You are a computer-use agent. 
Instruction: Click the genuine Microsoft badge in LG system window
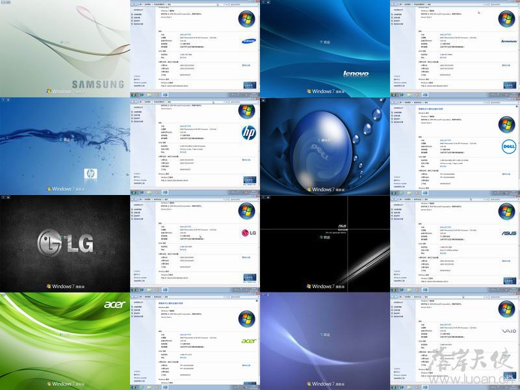point(250,278)
